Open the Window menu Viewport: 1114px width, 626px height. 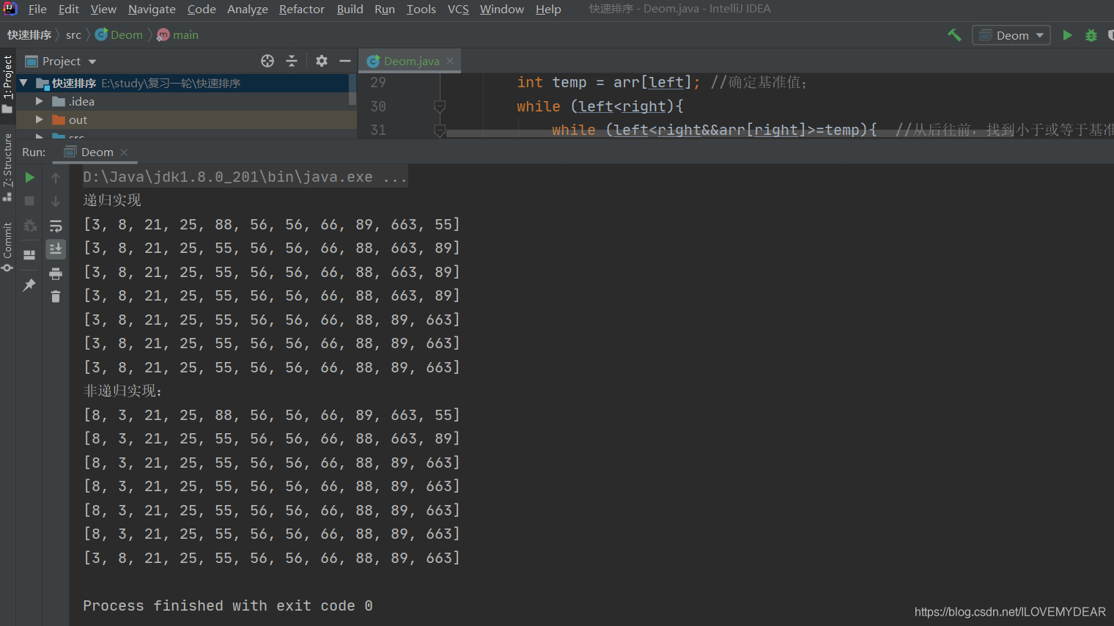coord(502,9)
